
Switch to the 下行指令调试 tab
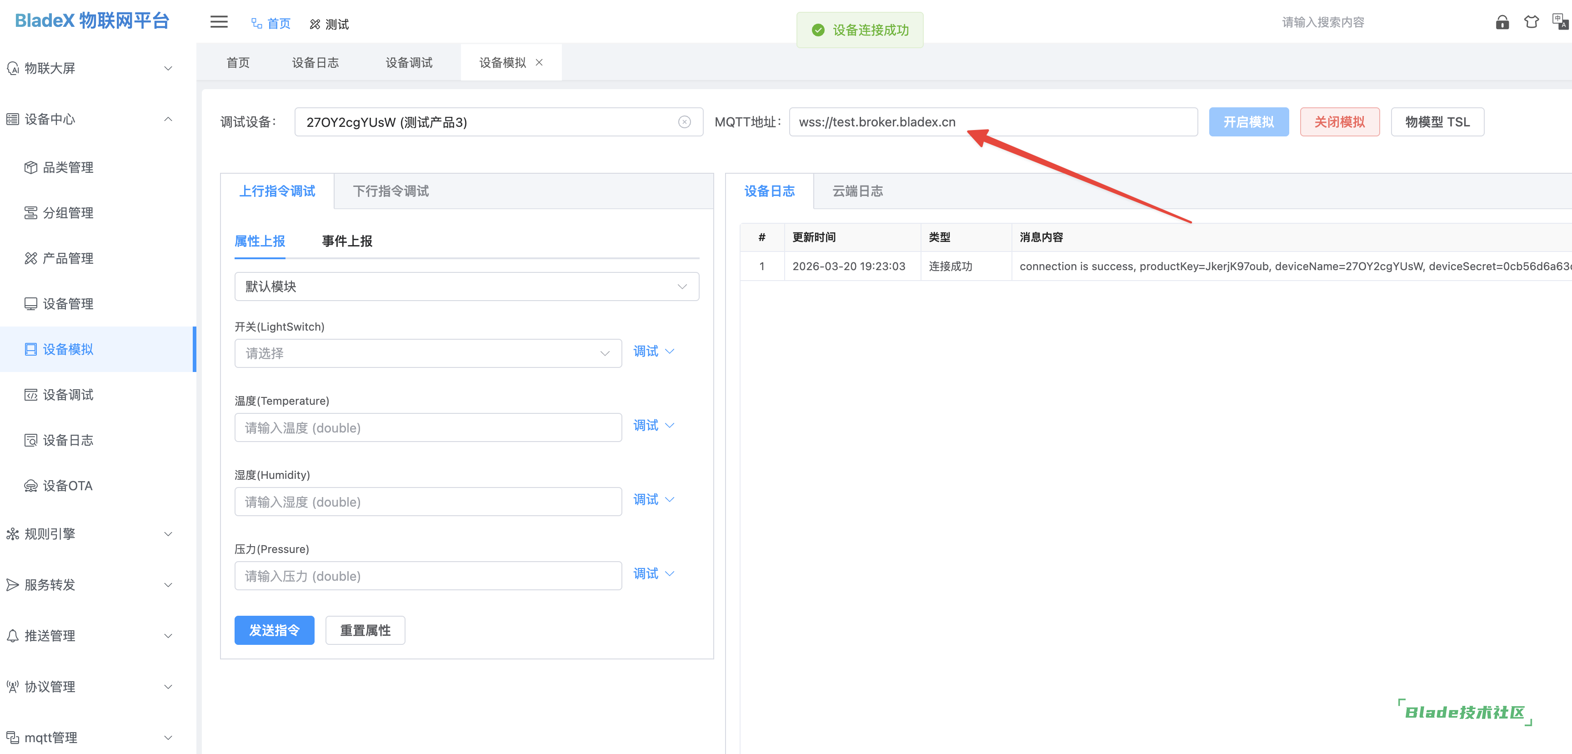point(390,191)
